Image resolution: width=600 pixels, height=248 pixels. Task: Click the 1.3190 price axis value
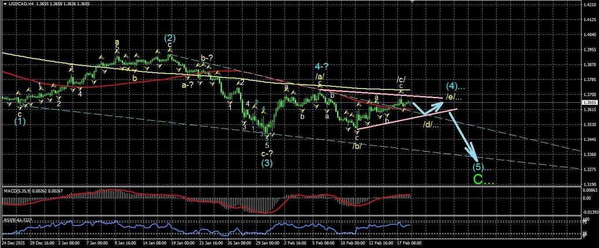590,184
